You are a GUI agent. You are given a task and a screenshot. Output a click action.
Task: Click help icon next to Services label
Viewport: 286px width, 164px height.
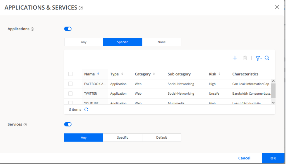pyautogui.click(x=25, y=125)
